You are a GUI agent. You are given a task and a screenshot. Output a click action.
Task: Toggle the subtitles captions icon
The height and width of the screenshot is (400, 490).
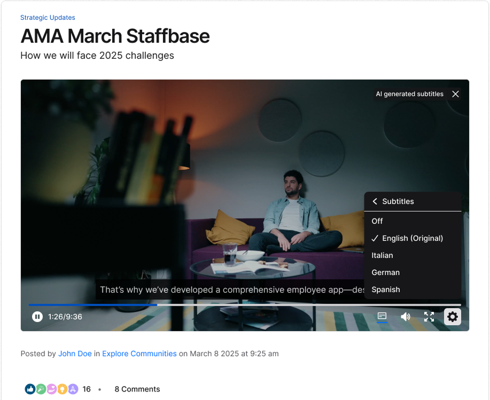click(382, 317)
